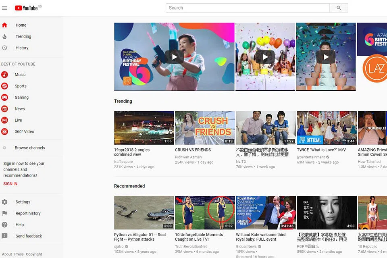Open the Music channel icon
The height and width of the screenshot is (258, 387).
[x=4, y=75]
